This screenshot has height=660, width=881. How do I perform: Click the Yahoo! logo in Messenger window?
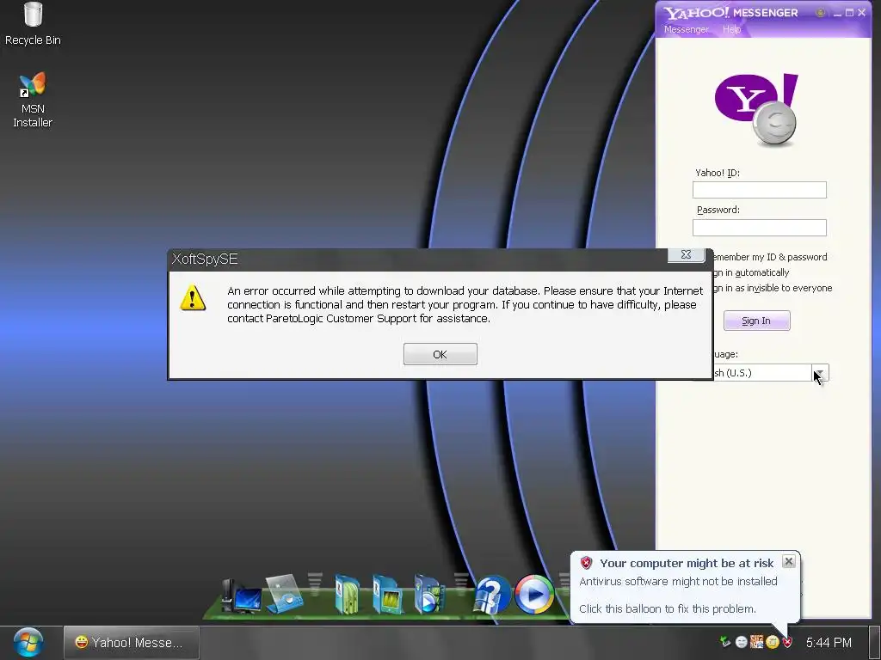757,109
